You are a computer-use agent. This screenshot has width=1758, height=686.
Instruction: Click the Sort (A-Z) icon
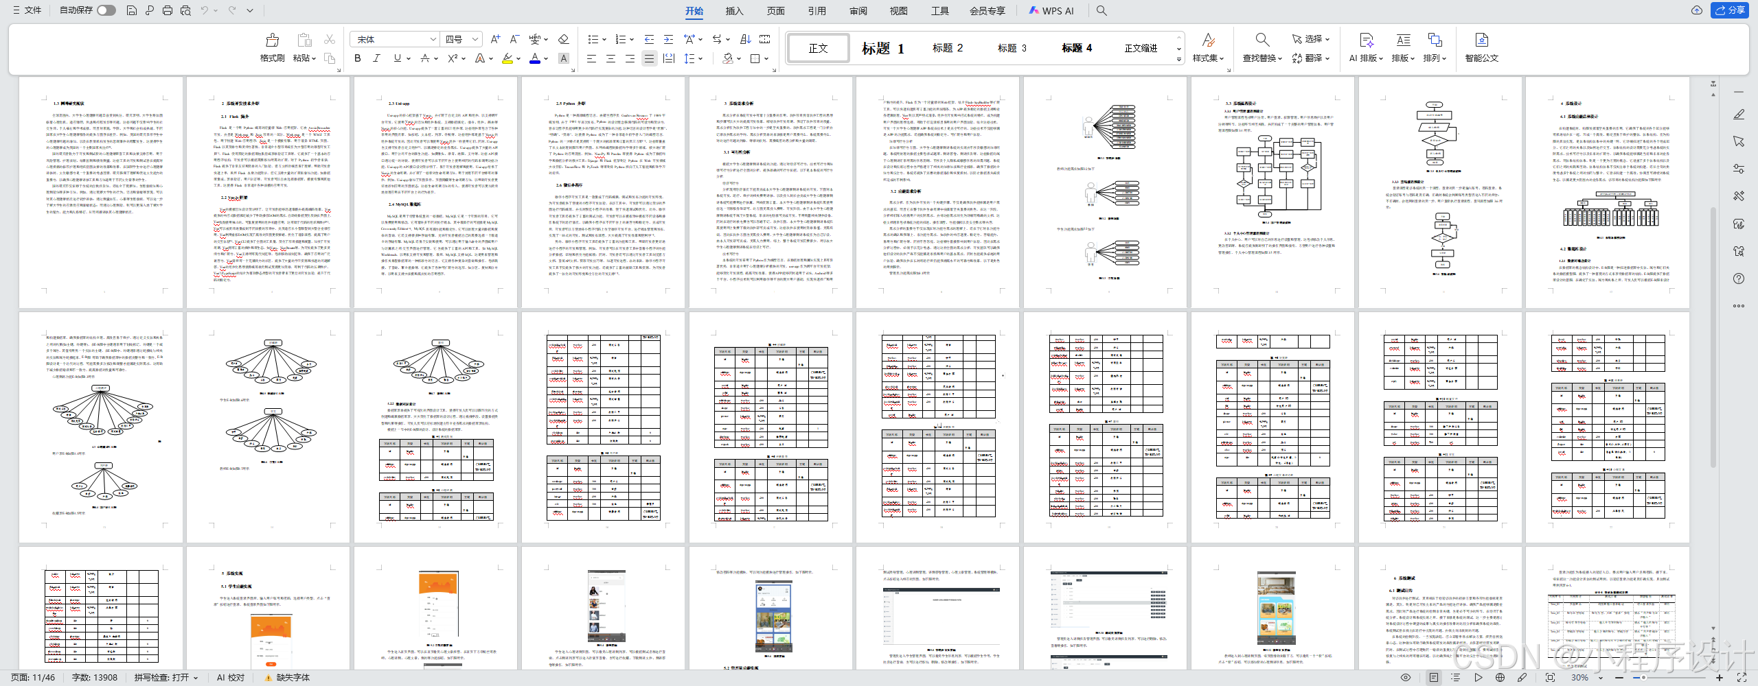746,39
